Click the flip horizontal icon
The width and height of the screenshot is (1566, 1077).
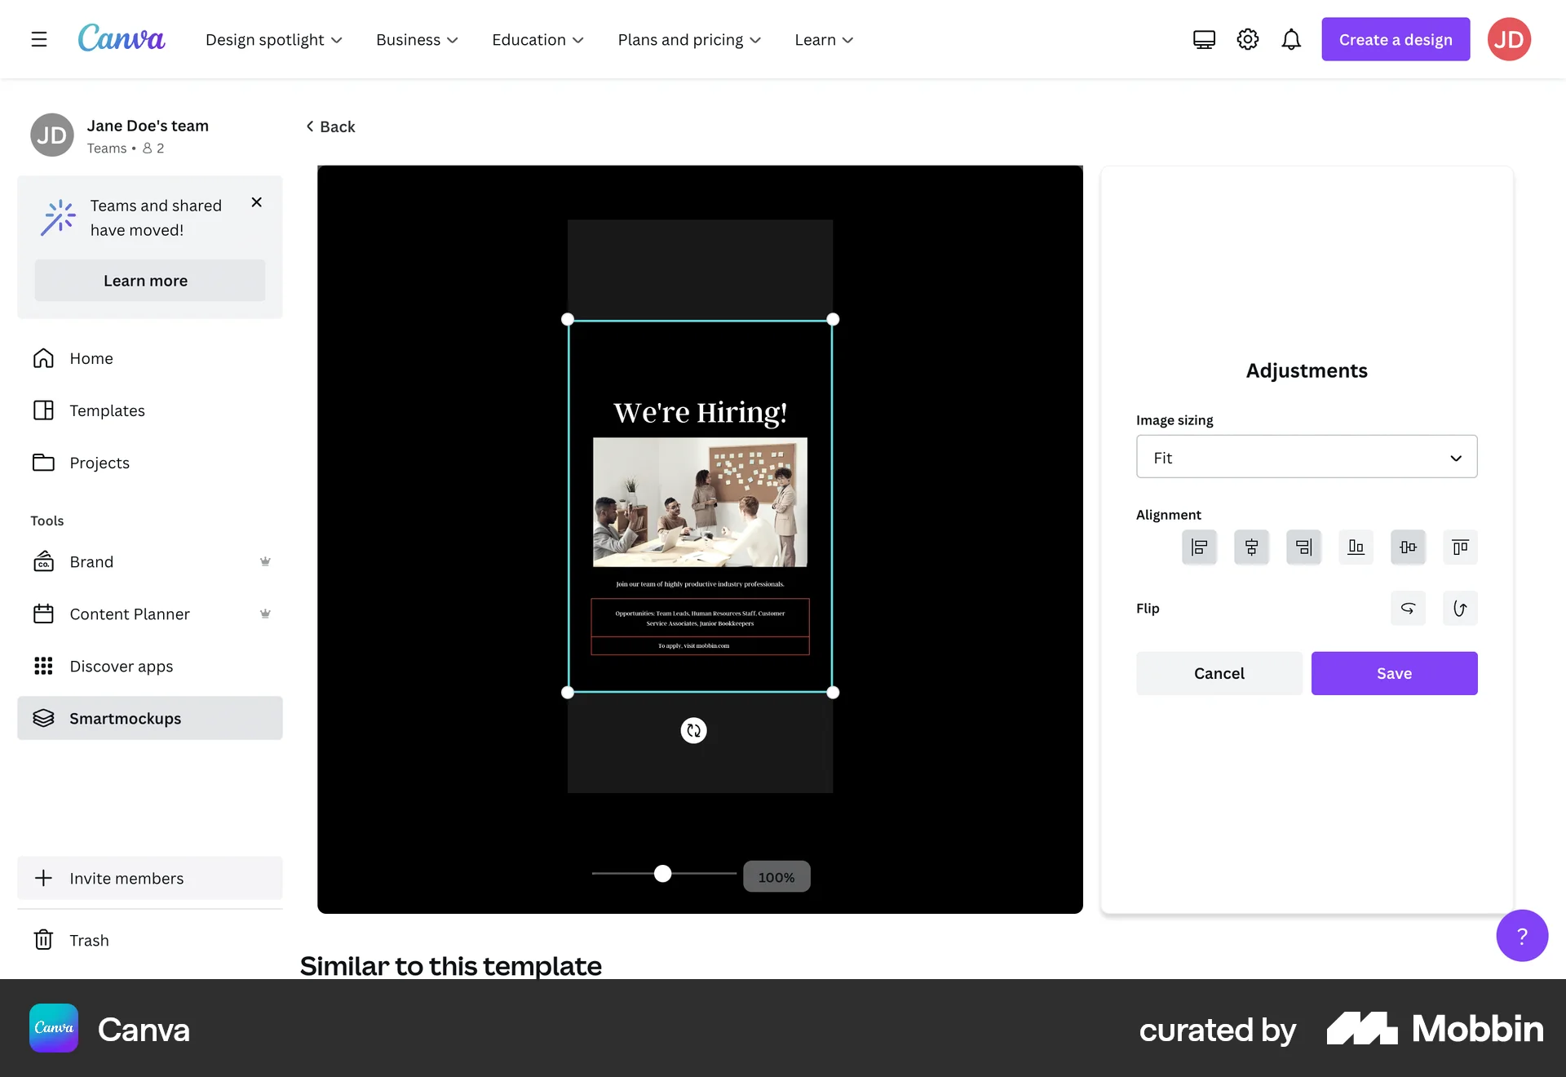(1409, 608)
